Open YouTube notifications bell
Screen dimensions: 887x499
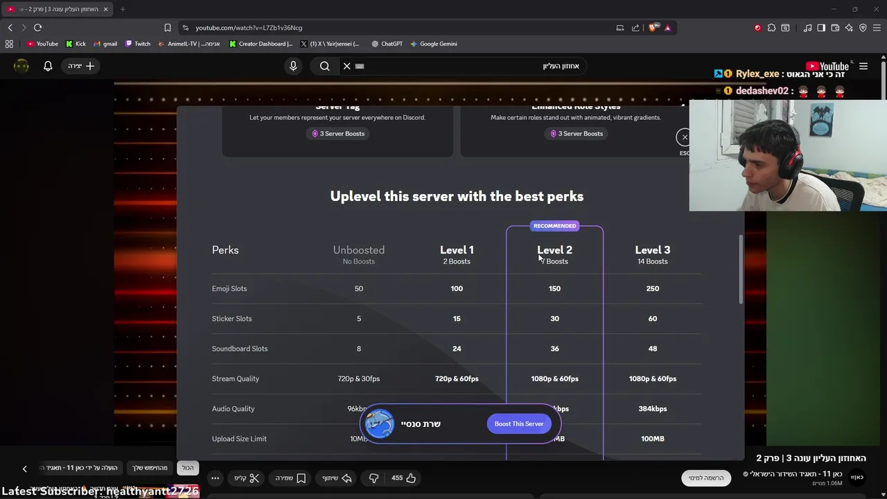click(x=48, y=66)
